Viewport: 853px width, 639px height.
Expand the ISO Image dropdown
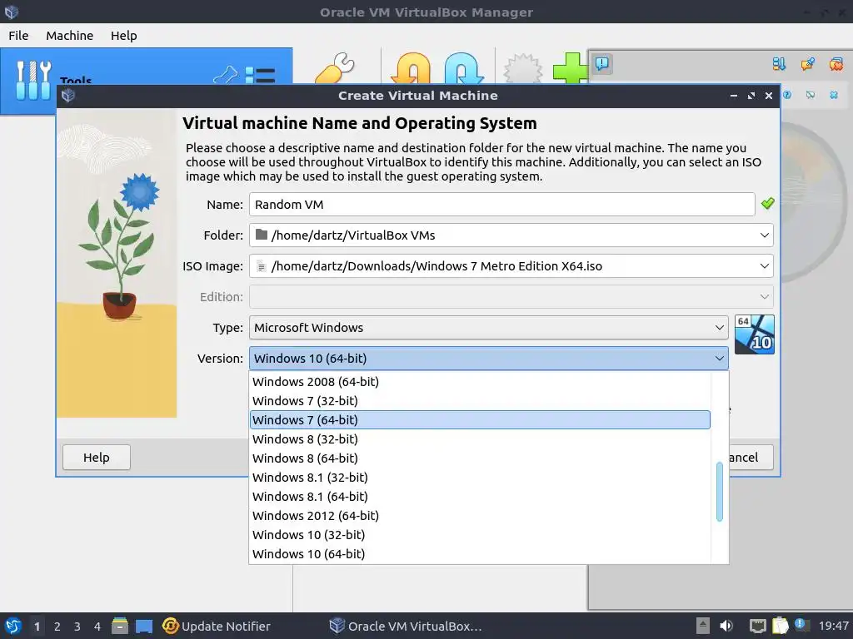click(765, 266)
